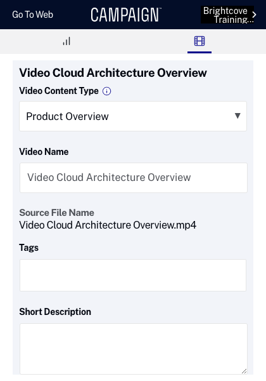Click the Short Description resize handle
266x381 pixels.
[x=244, y=371]
